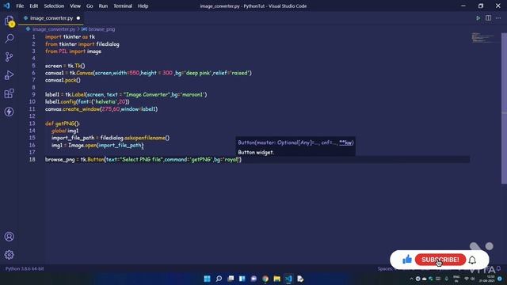The image size is (507, 285).
Task: Open the Edit menu
Action: (33, 6)
